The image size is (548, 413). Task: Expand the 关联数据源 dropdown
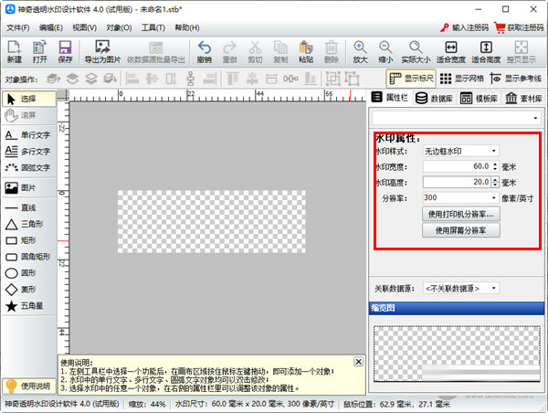pos(460,287)
